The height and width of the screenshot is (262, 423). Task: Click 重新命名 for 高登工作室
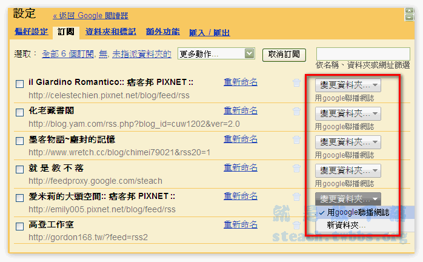click(241, 224)
